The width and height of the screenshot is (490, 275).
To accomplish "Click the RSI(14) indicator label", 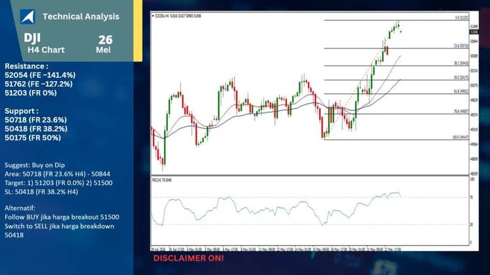I will point(162,180).
